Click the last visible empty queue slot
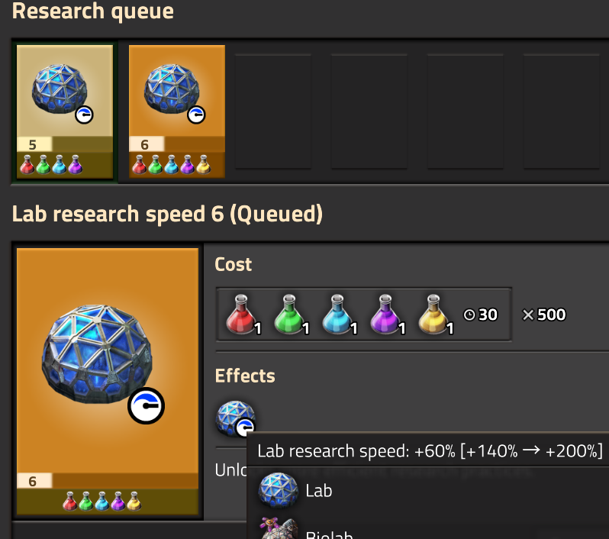This screenshot has width=609, height=539. coord(562,111)
